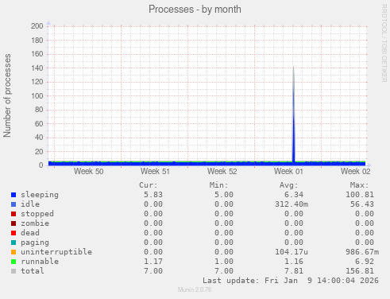This screenshot has height=299, width=390.
Task: Click the 'uninterruptible' legend label
Action: pyautogui.click(x=56, y=252)
